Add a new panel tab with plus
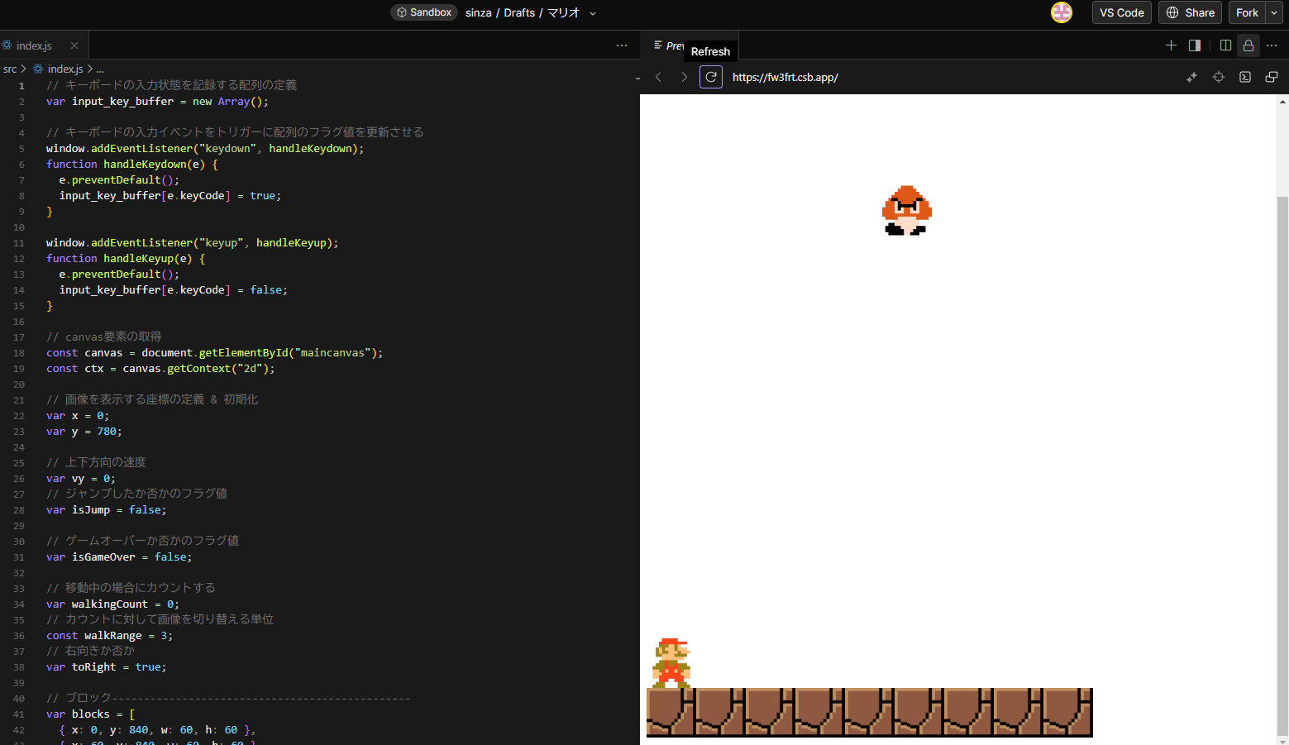 [x=1171, y=45]
